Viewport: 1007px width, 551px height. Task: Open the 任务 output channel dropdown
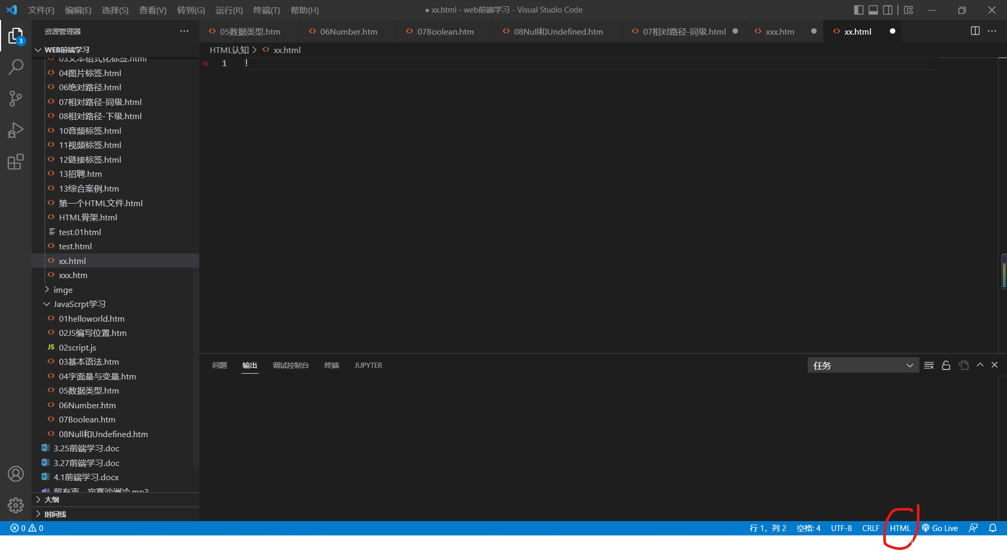[x=863, y=365]
